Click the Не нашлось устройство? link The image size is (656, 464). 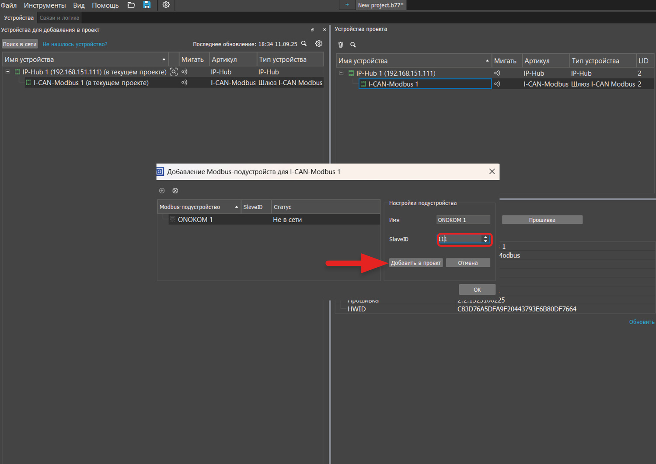tap(75, 44)
